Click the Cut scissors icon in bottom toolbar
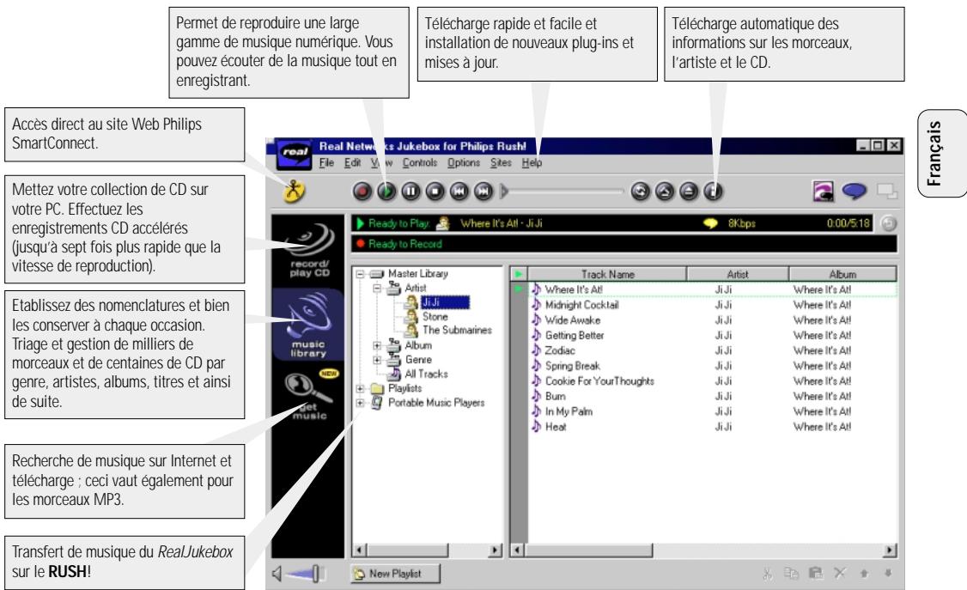This screenshot has width=967, height=590. tap(768, 574)
